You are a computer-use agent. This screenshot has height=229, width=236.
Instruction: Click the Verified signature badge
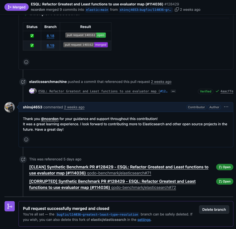coord(206,91)
